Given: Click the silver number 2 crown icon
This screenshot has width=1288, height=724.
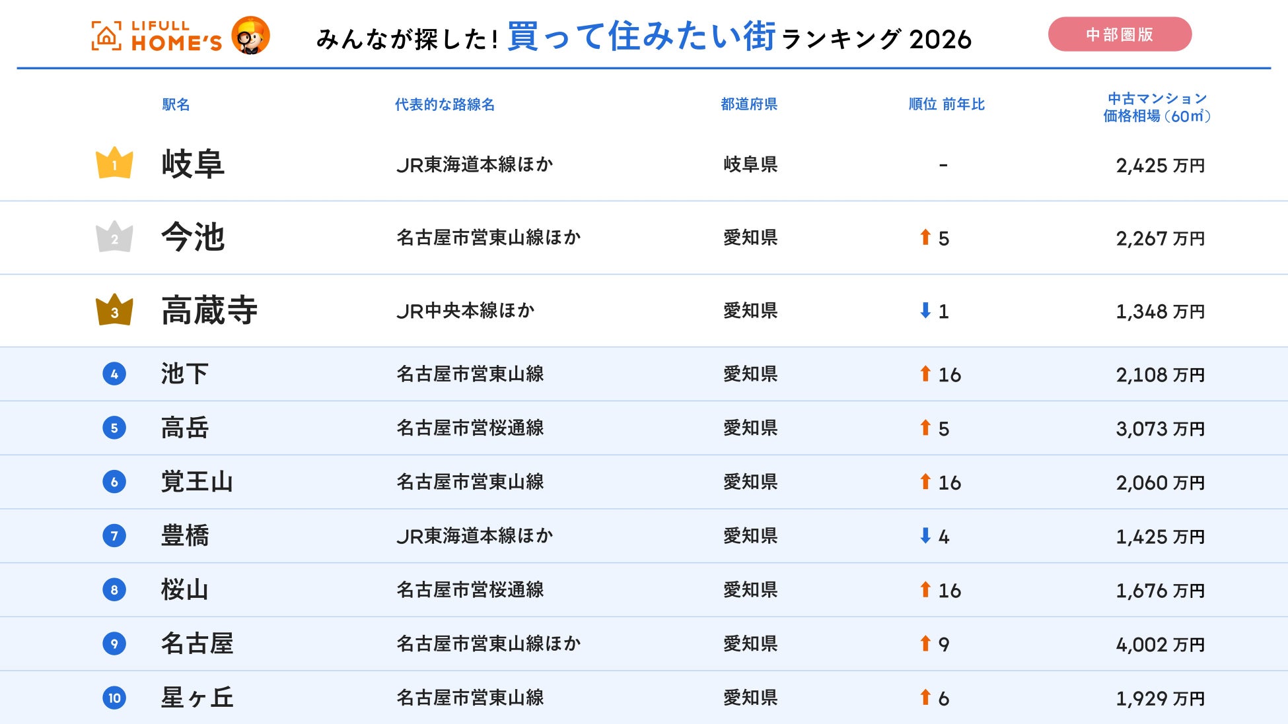Looking at the screenshot, I should [114, 237].
